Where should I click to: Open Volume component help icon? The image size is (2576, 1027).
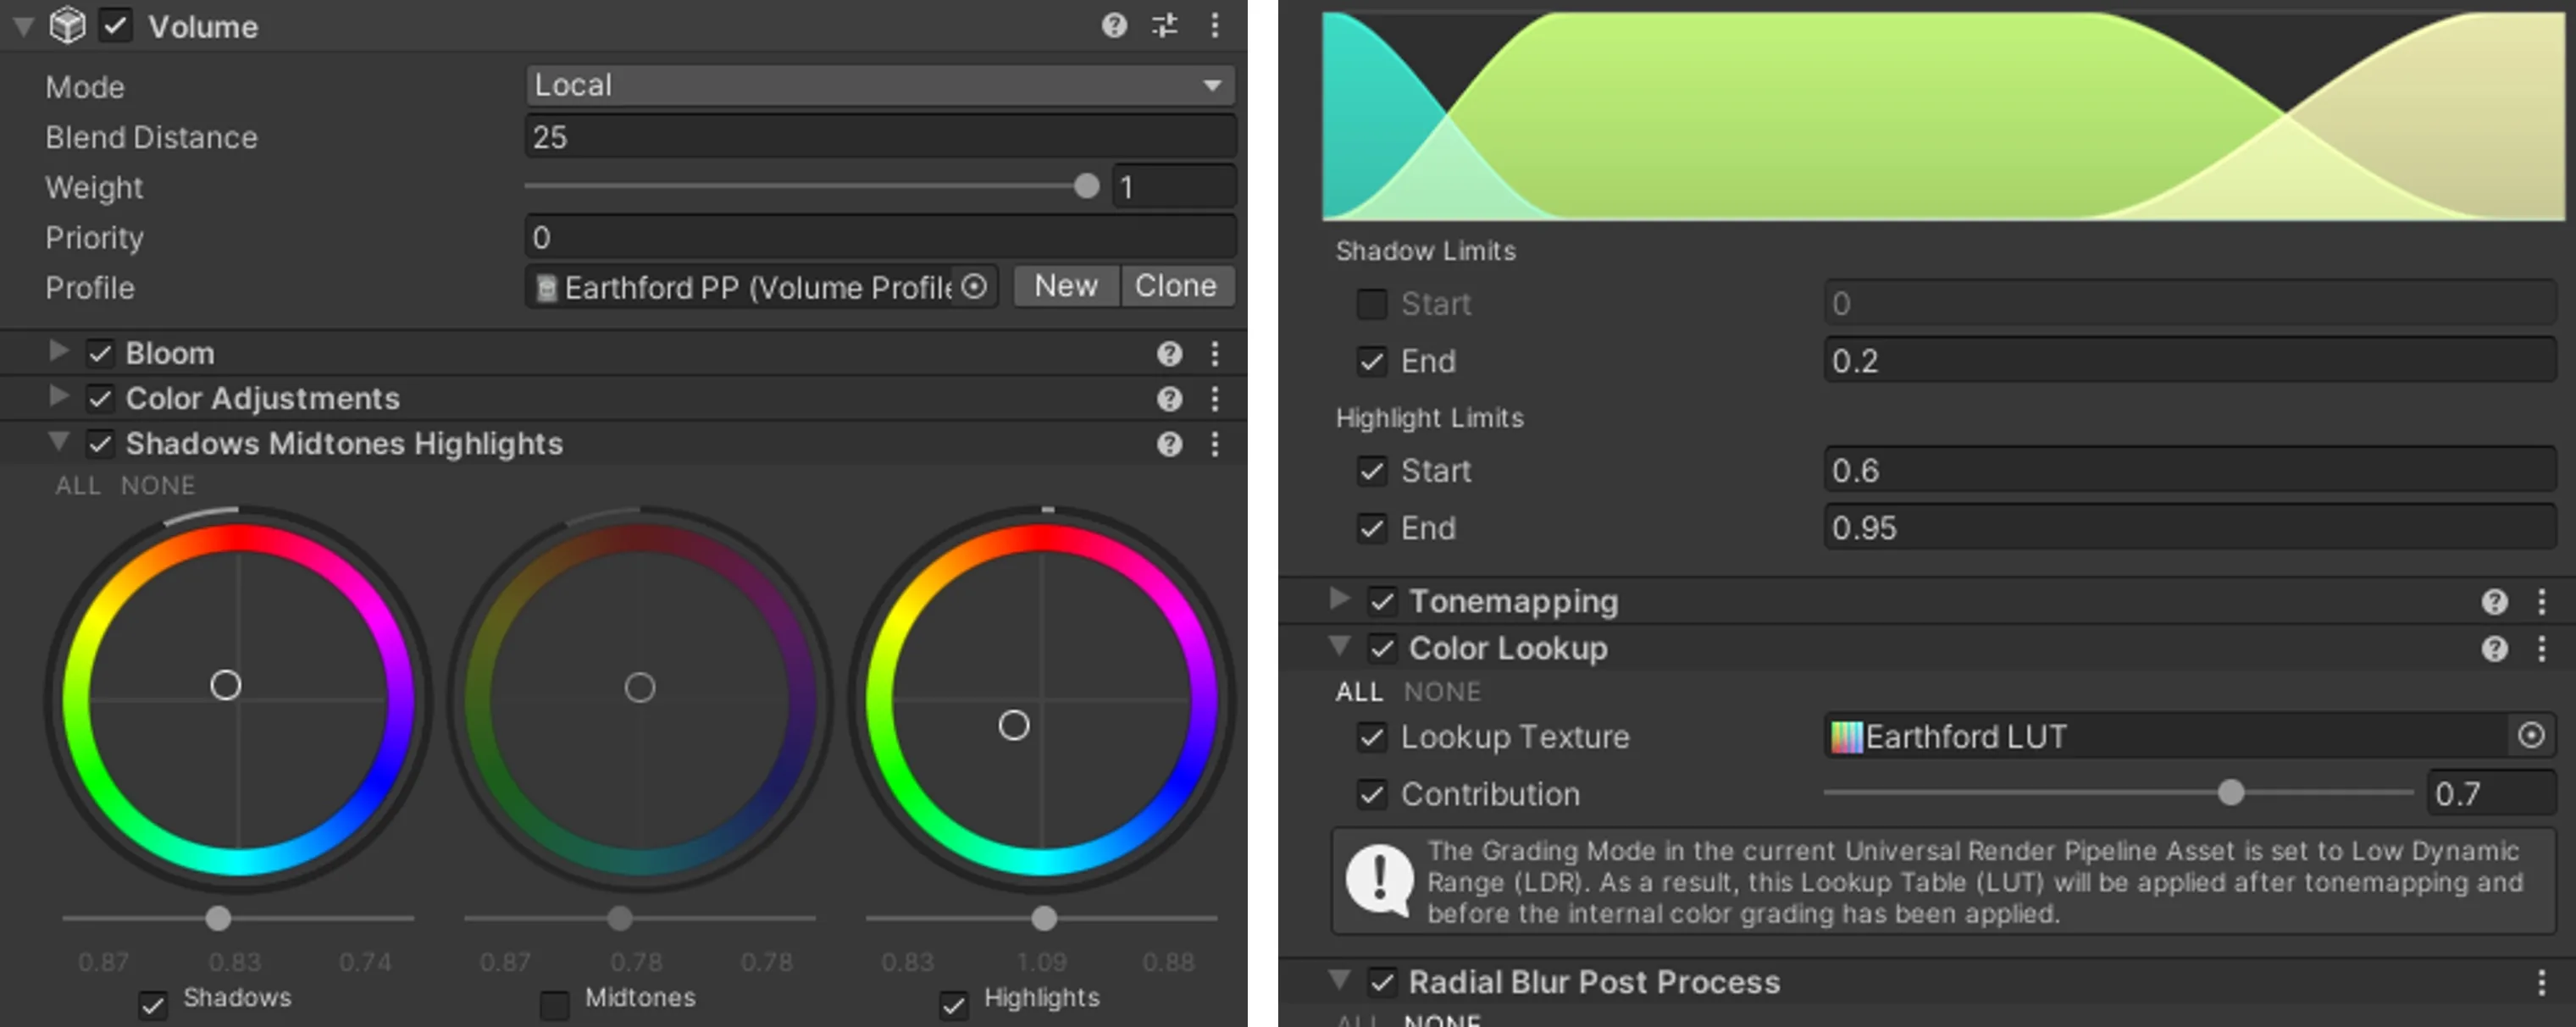1114,25
